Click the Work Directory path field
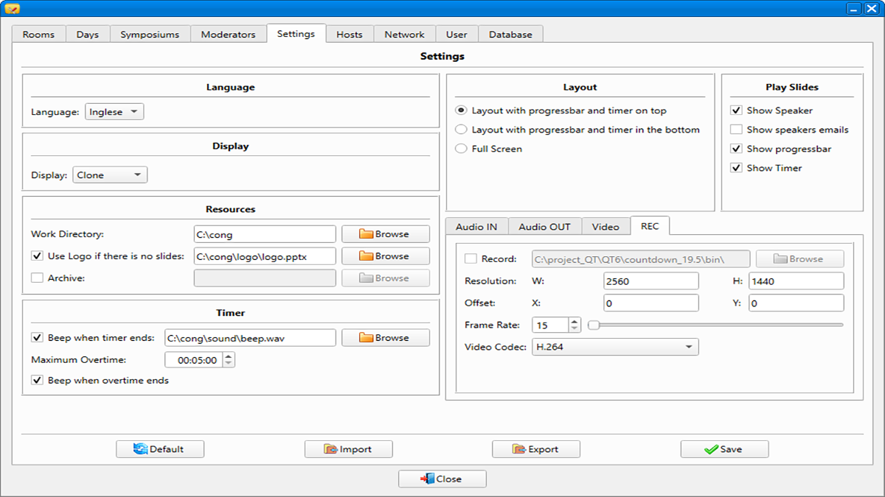885x497 pixels. 265,234
